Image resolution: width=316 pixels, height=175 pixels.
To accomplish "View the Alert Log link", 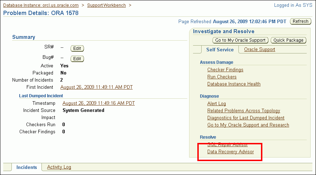I will pos(217,104).
